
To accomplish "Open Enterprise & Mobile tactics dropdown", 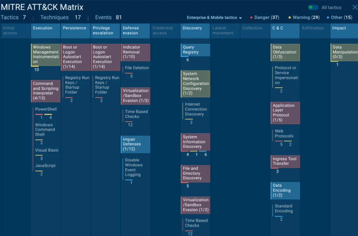I will click(x=214, y=17).
